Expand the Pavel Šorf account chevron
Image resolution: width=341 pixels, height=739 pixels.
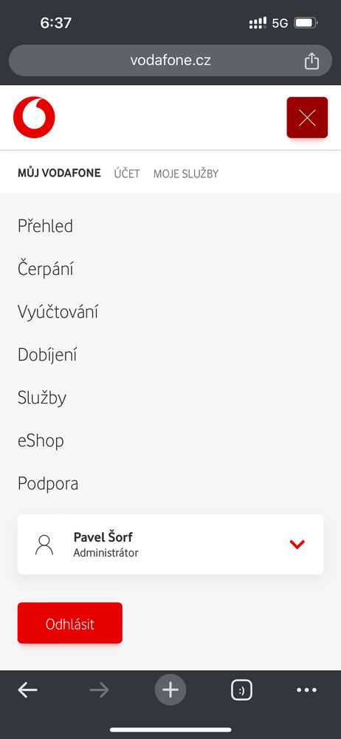coord(297,545)
